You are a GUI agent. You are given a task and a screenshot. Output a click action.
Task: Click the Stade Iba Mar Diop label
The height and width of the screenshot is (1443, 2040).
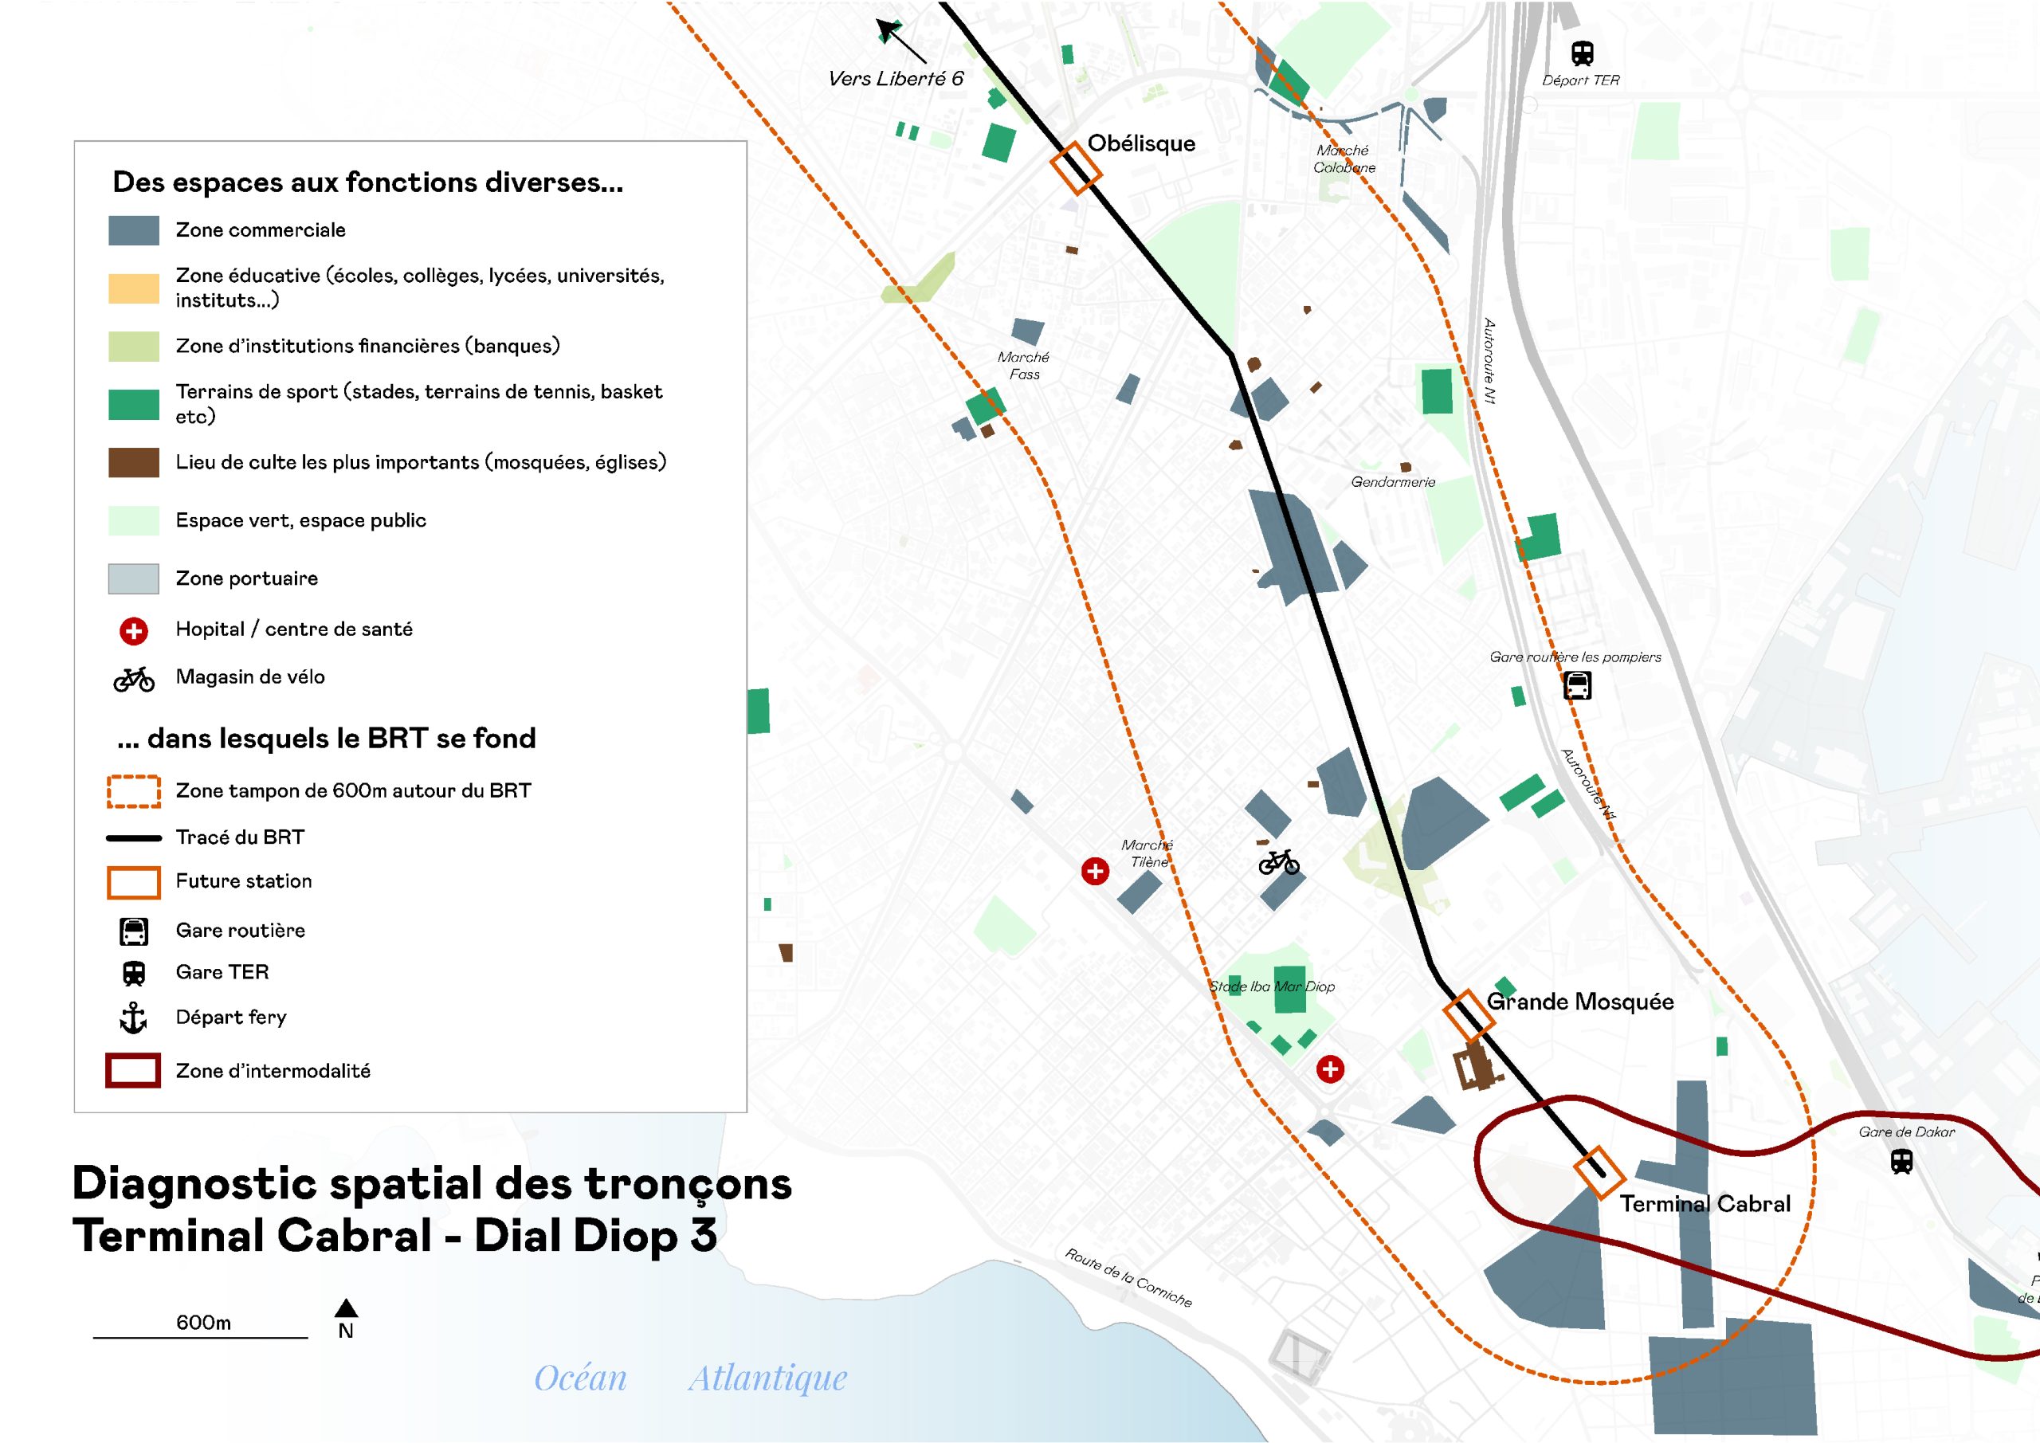[1272, 986]
